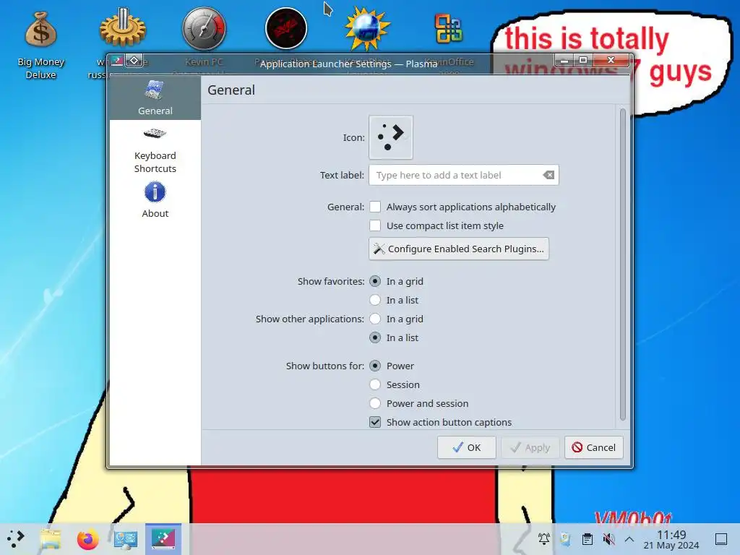Open Kevin PC speedometer desktop icon
Image resolution: width=740 pixels, height=555 pixels.
click(205, 28)
